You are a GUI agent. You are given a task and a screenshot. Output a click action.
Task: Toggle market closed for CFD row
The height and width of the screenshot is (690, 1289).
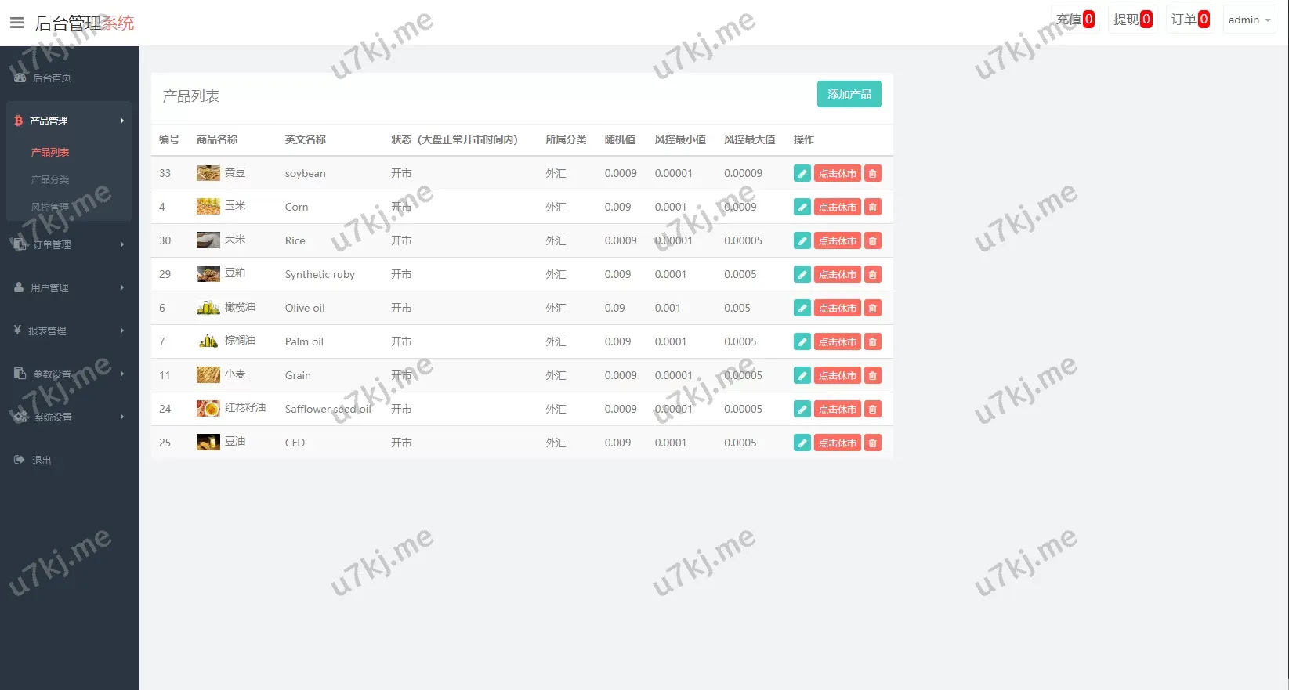[x=837, y=443]
